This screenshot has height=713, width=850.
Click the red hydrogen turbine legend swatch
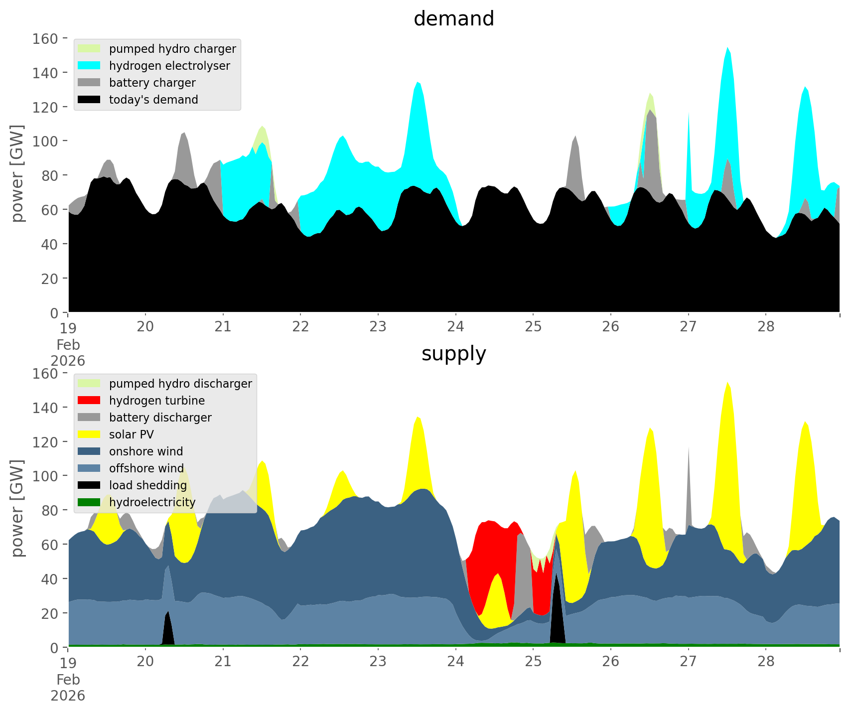point(89,401)
